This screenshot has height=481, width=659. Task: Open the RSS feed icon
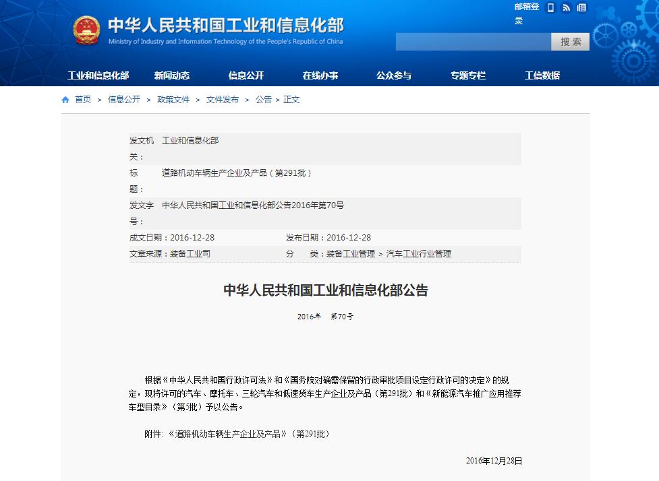566,8
